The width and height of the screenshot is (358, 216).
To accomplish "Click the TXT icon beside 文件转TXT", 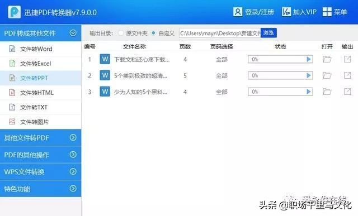I will pyautogui.click(x=12, y=107).
